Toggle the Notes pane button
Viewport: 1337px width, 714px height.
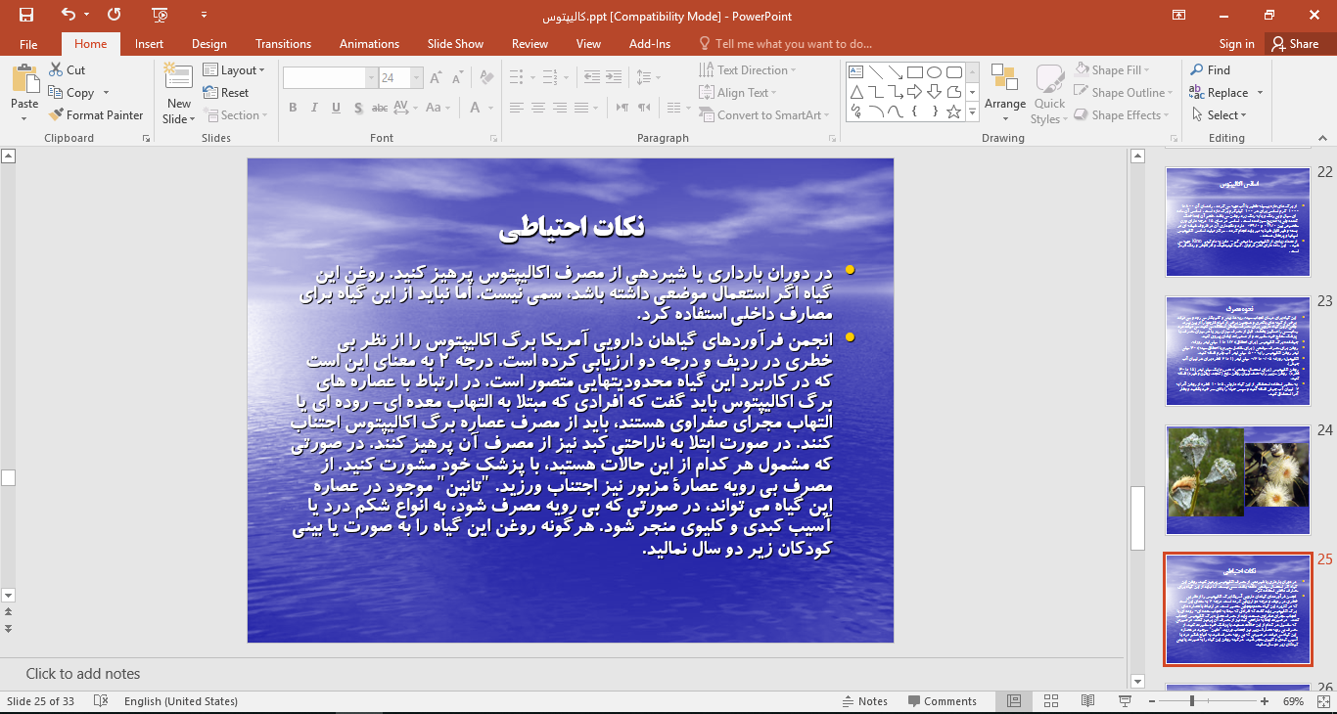pyautogui.click(x=865, y=701)
